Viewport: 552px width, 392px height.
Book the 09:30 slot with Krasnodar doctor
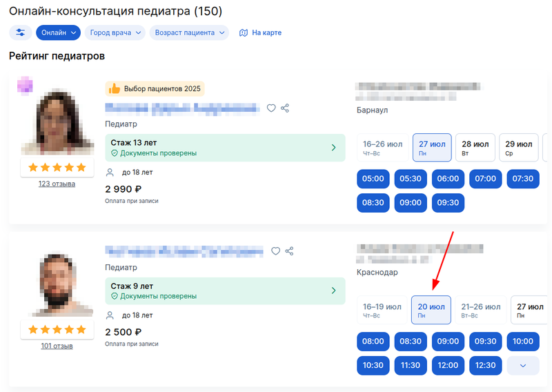486,342
